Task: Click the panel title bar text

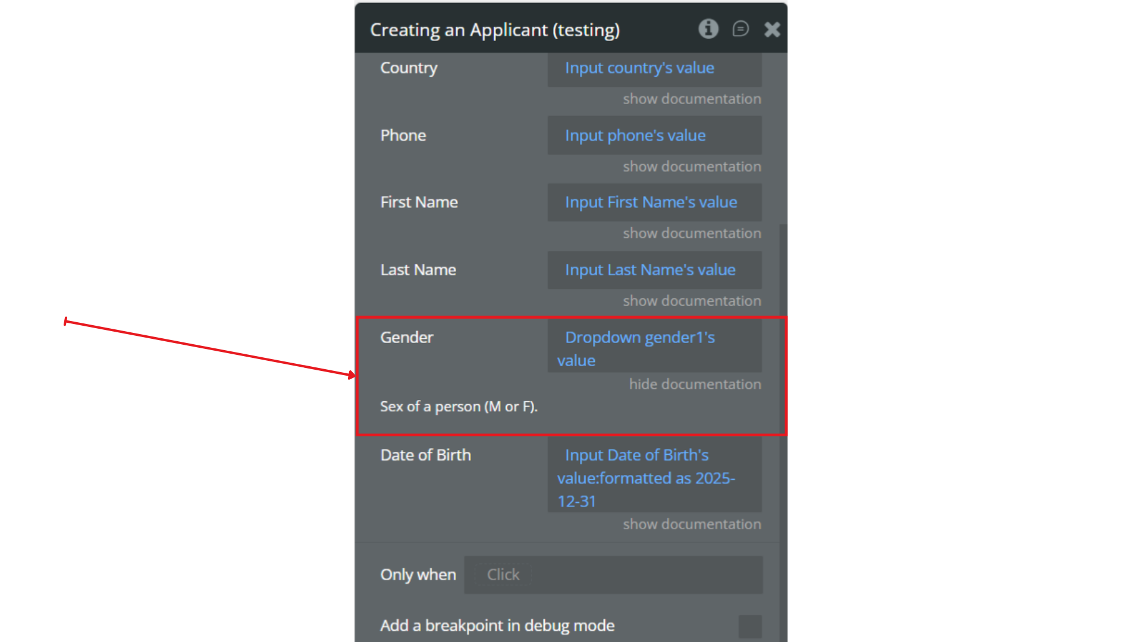Action: coord(495,30)
